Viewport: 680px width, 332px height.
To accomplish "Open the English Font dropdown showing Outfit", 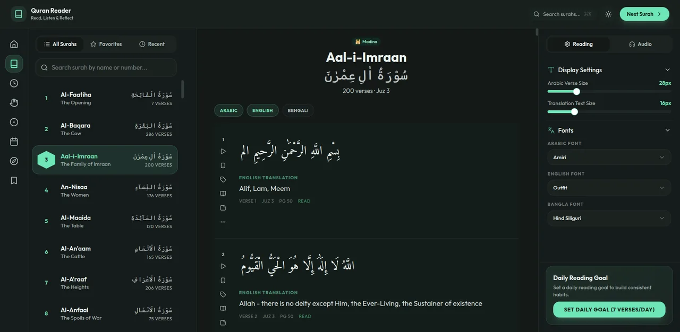I will 609,188.
